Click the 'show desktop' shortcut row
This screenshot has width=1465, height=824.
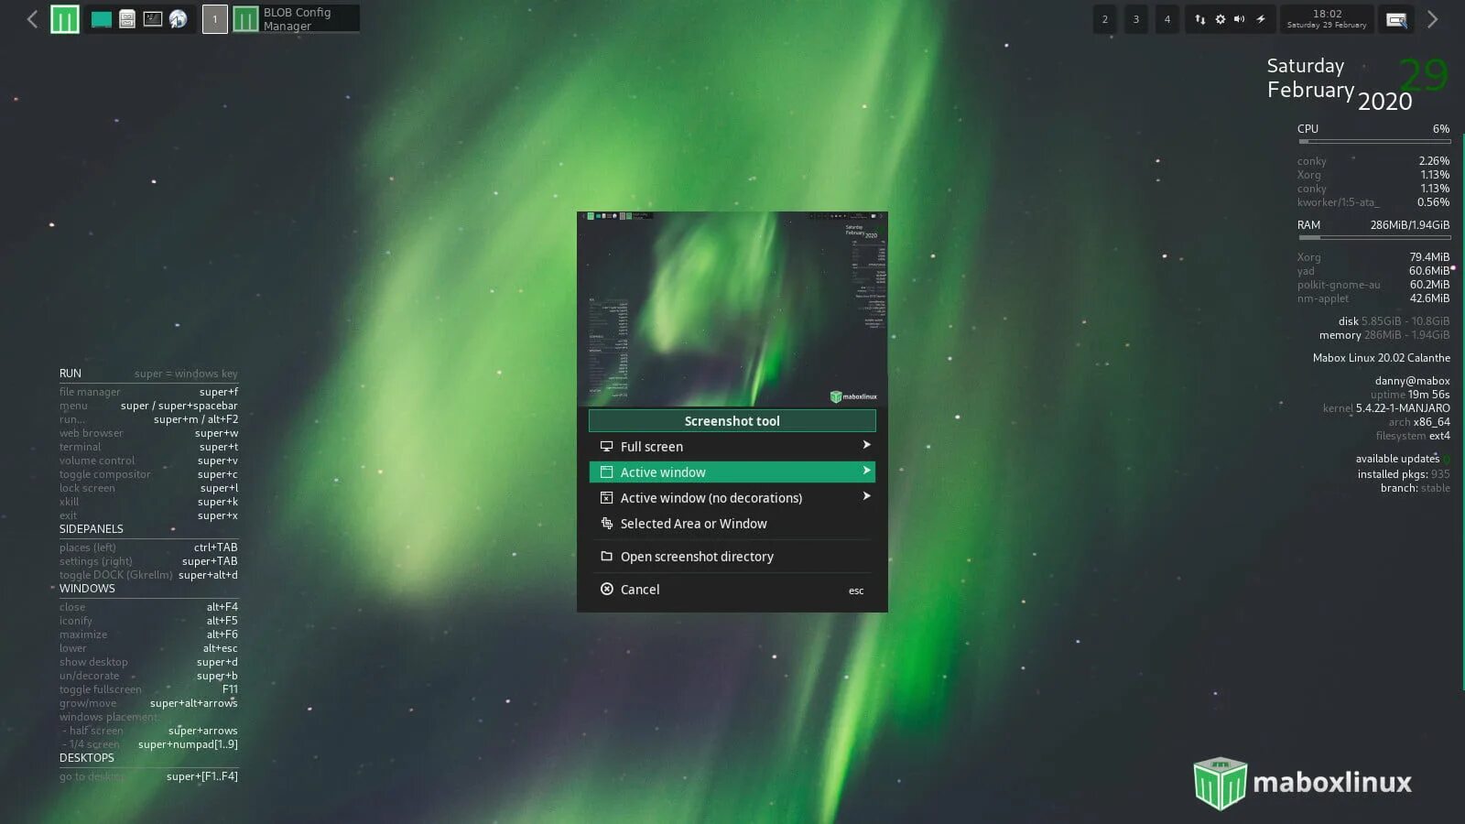click(148, 662)
